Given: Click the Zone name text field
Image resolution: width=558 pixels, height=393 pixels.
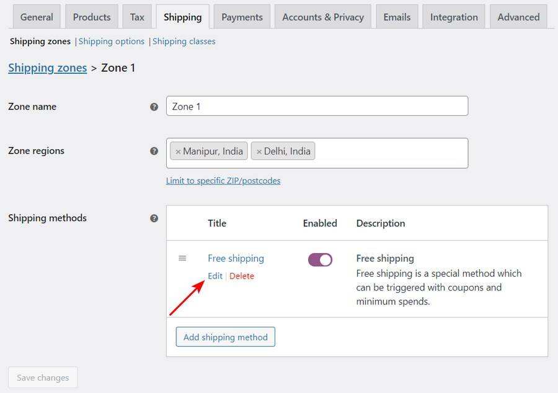Looking at the screenshot, I should pyautogui.click(x=317, y=106).
